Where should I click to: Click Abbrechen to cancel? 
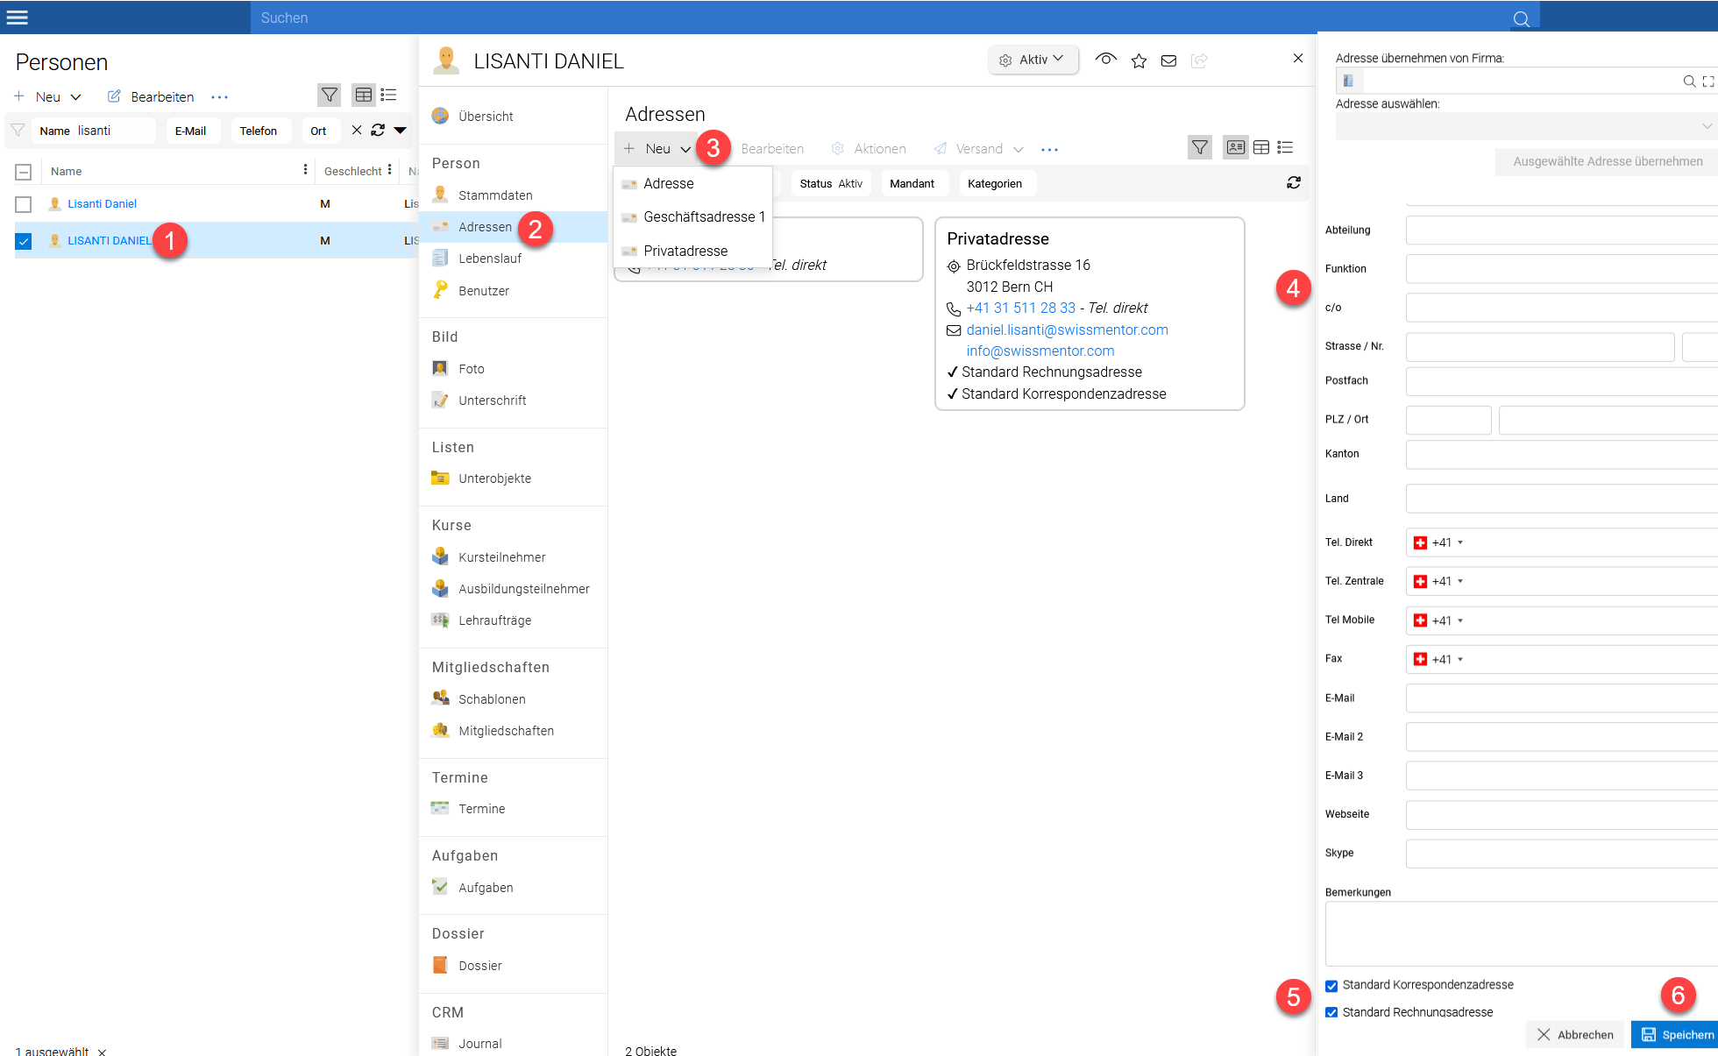click(x=1575, y=1034)
